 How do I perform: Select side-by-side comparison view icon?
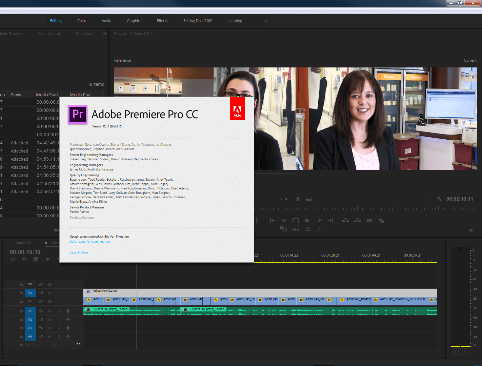(284, 199)
